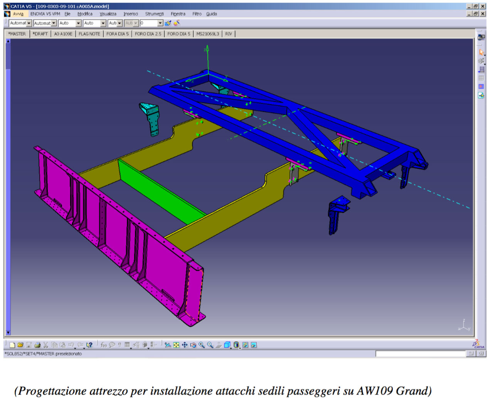This screenshot has width=488, height=403.
Task: Click the Formula f(x) icon
Action: point(103,345)
